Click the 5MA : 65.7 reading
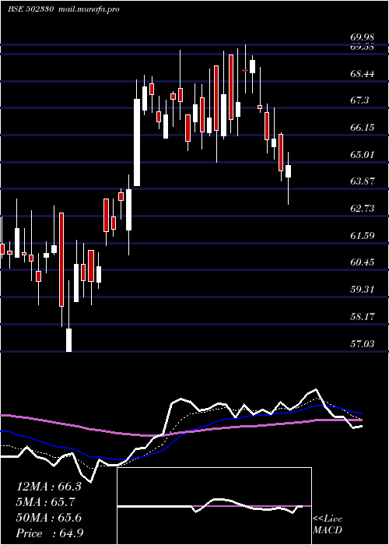Image resolution: width=389 pixels, height=545 pixels. pos(46,502)
